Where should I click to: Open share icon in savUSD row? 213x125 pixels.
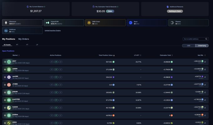pyautogui.click(x=205, y=77)
